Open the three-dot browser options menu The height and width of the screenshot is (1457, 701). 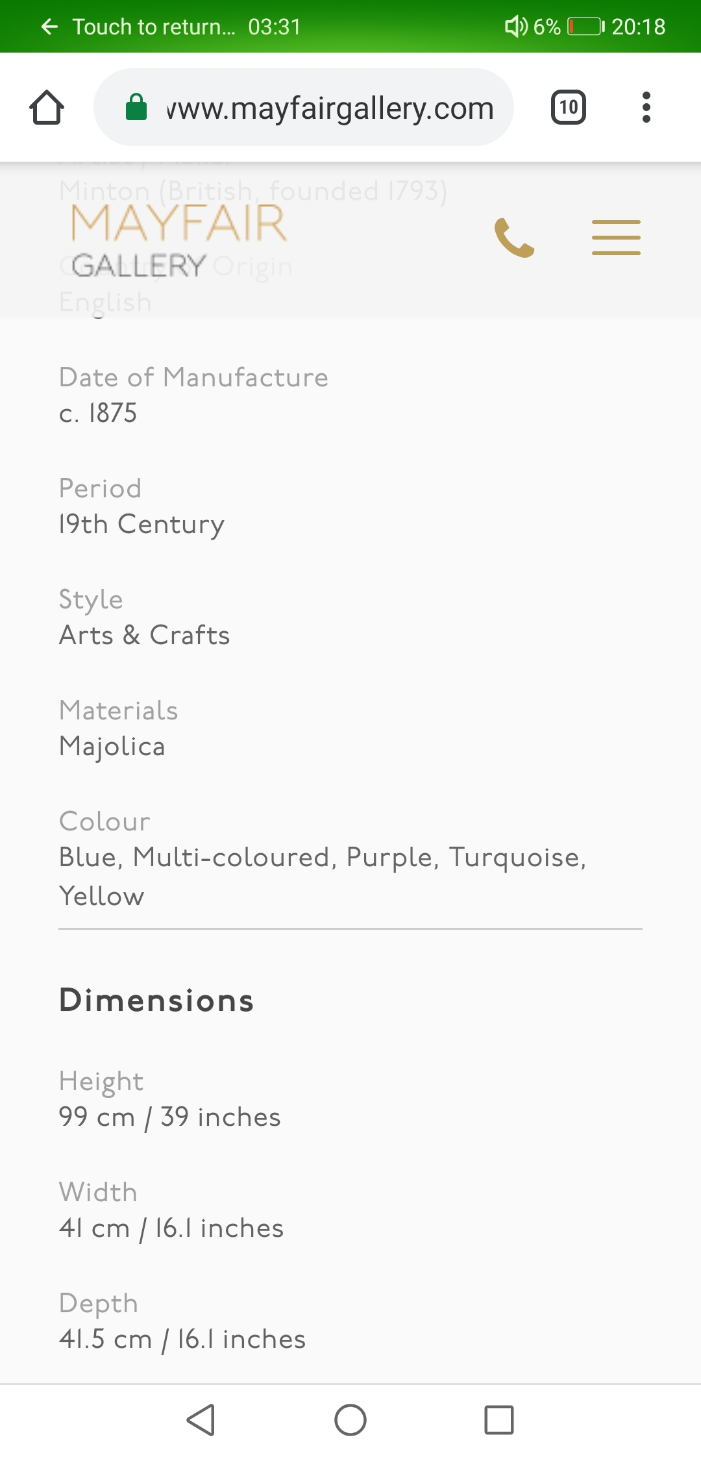(646, 107)
